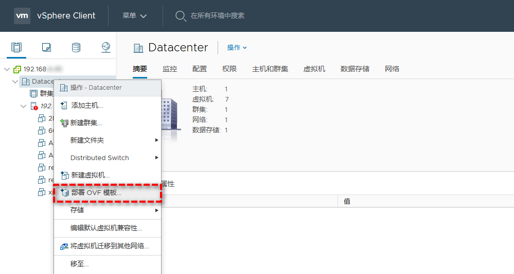Open the Hosts and Clusters inventory view
This screenshot has width=514, height=274.
16,47
